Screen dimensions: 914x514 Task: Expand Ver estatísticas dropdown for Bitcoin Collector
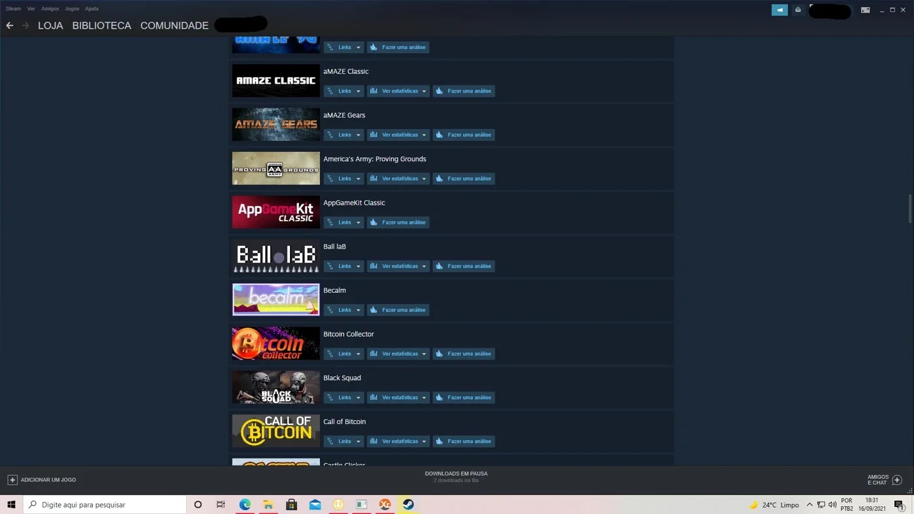[398, 354]
